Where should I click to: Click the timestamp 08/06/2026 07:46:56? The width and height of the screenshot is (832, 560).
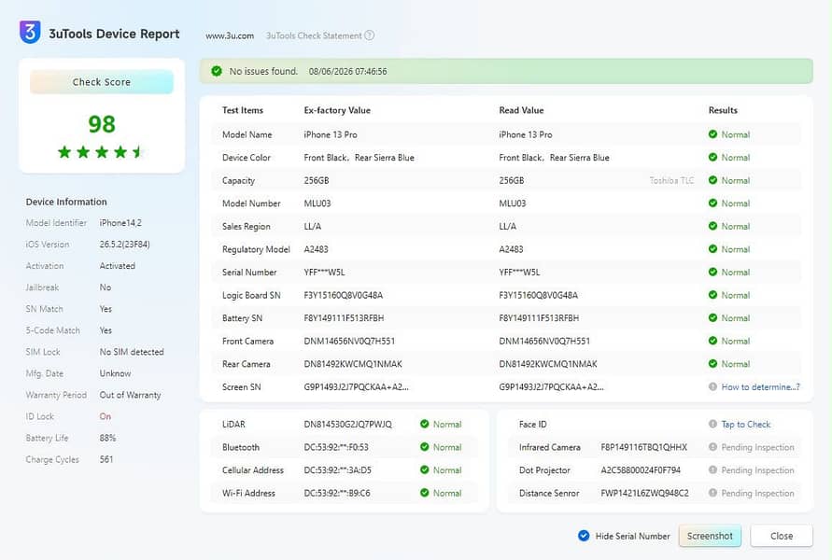(x=347, y=71)
